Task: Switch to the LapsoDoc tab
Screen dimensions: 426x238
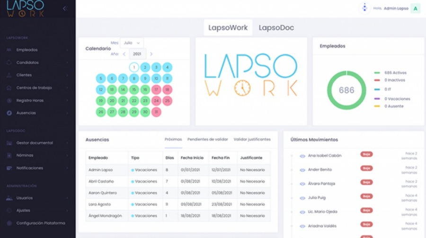Action: pos(276,28)
